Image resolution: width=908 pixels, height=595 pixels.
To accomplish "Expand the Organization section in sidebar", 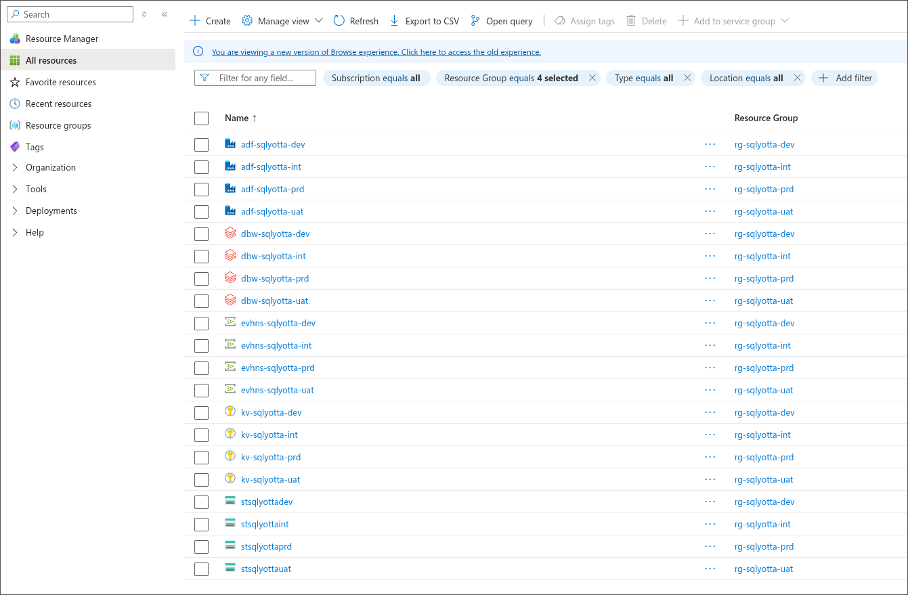I will pyautogui.click(x=15, y=167).
